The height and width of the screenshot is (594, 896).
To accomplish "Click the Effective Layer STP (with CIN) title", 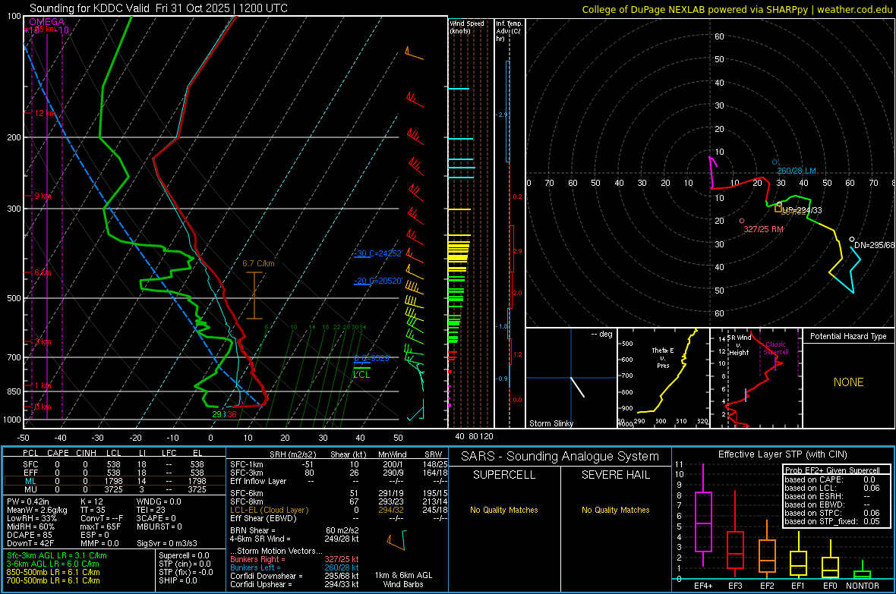I will (782, 454).
